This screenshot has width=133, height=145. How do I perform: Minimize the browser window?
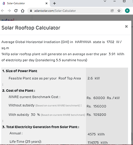tap(114, 1)
